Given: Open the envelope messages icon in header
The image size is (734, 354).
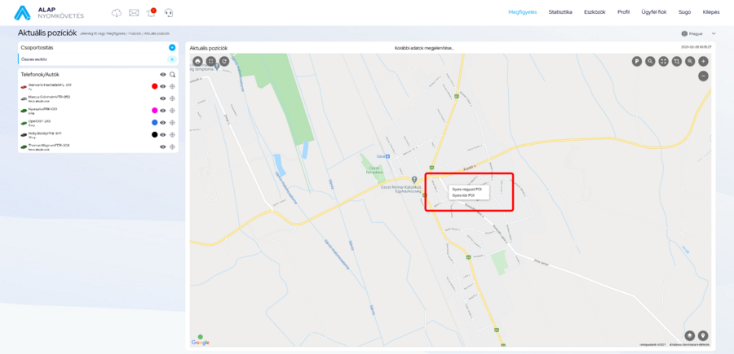Looking at the screenshot, I should [134, 13].
